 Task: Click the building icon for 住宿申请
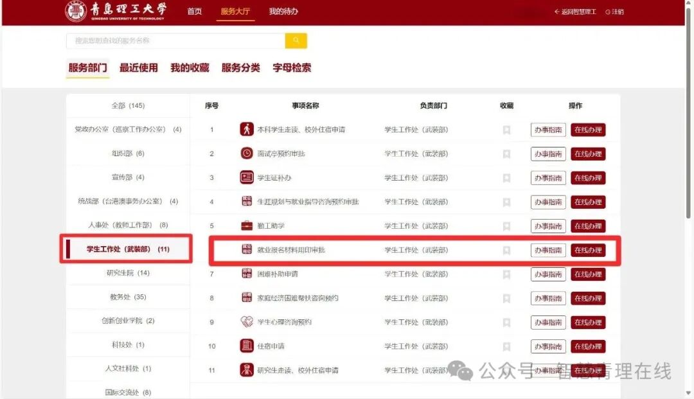pyautogui.click(x=247, y=346)
